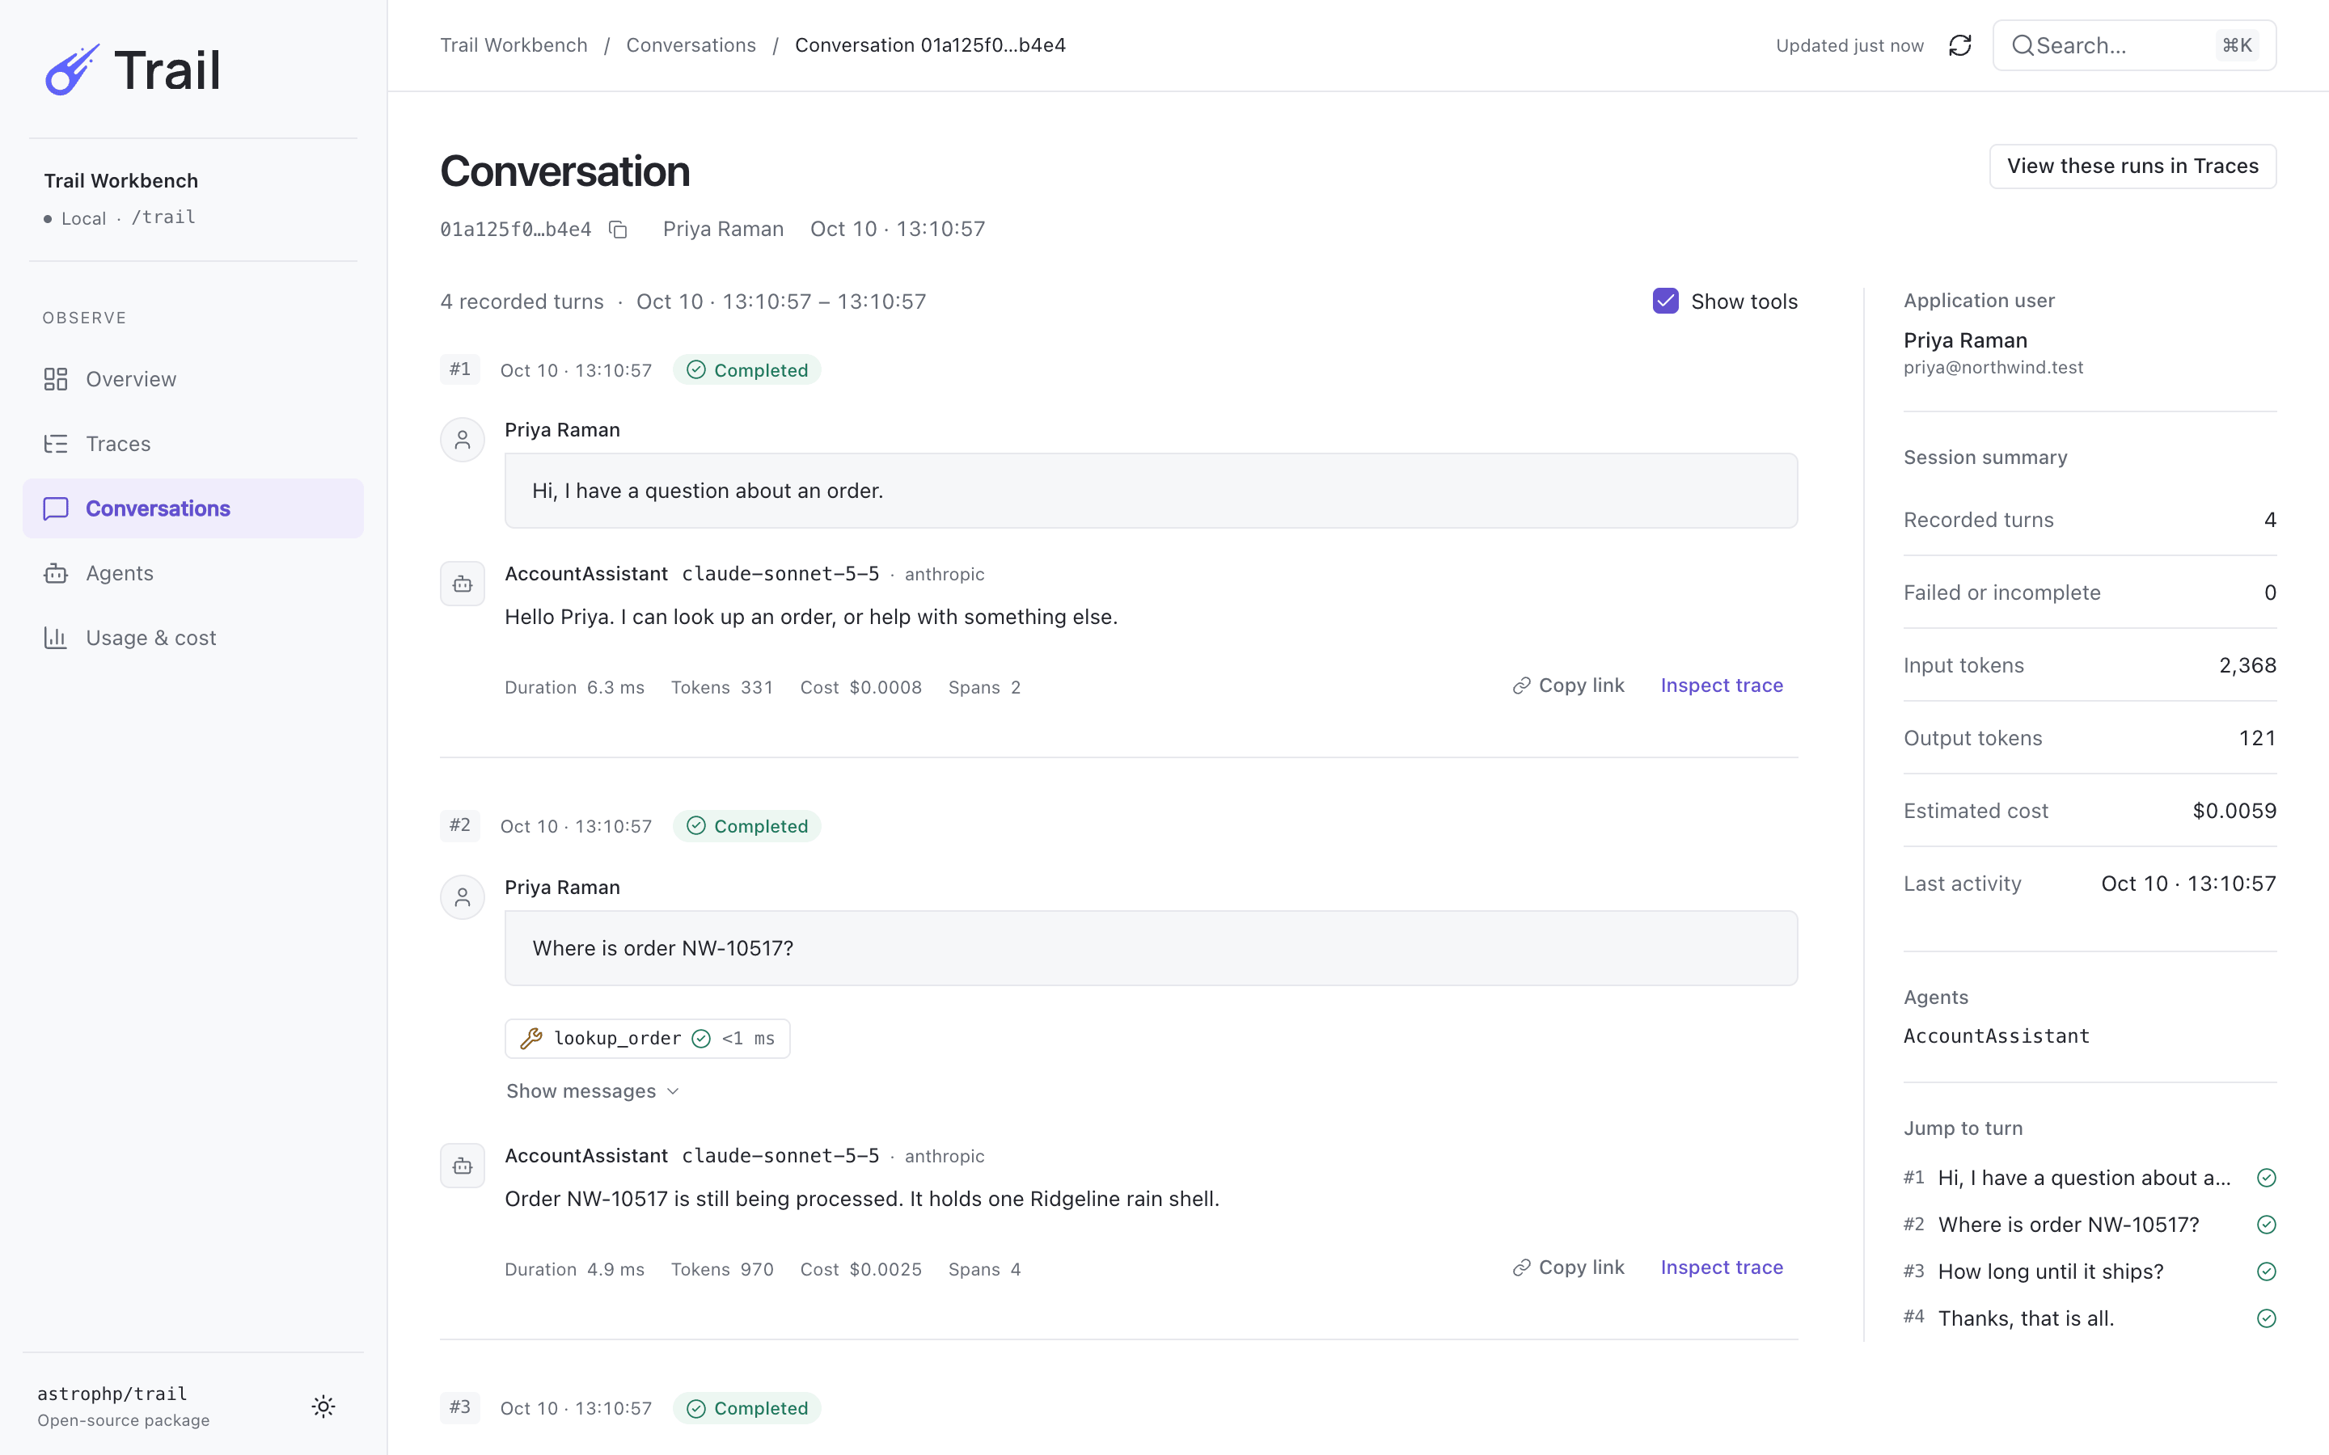Viewport: 2329px width, 1455px height.
Task: Click the Completed badge on turn #3
Action: (x=747, y=1409)
